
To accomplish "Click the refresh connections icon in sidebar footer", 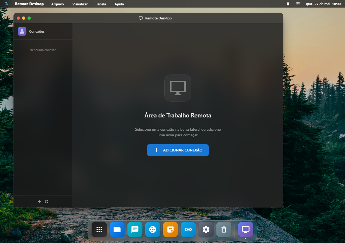I will point(47,201).
